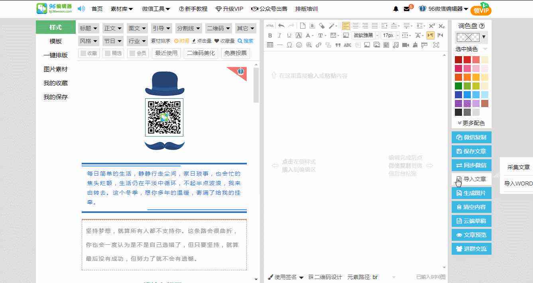533x283 pixels.
Task: Toggle italic formatting
Action: [x=279, y=35]
